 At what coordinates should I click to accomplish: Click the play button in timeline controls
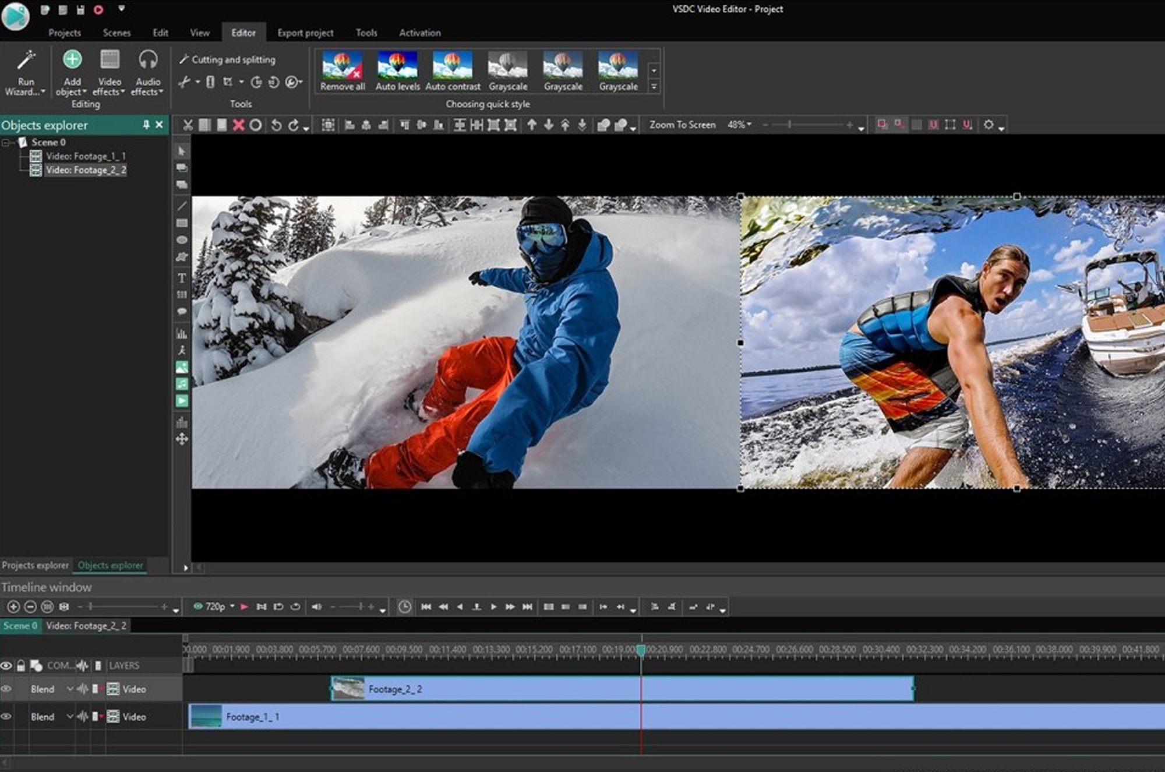pyautogui.click(x=493, y=607)
